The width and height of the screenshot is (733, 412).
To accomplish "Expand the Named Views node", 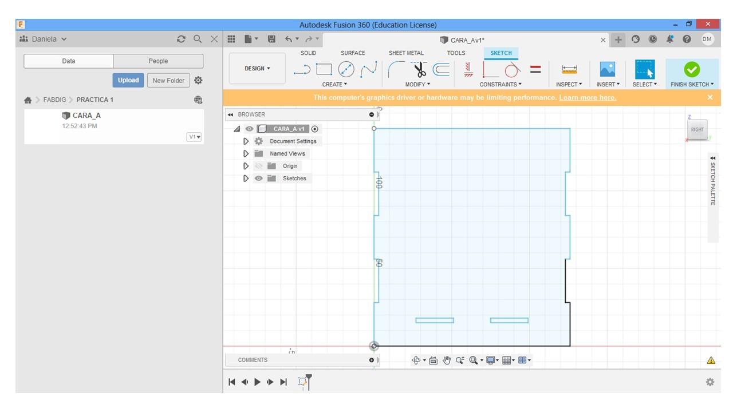I will click(246, 154).
